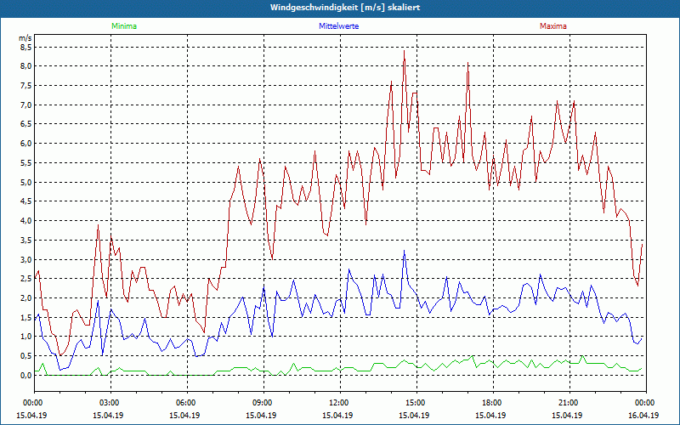Click the Windgeschwindigkeit chart title
The height and width of the screenshot is (425, 680).
tap(339, 7)
